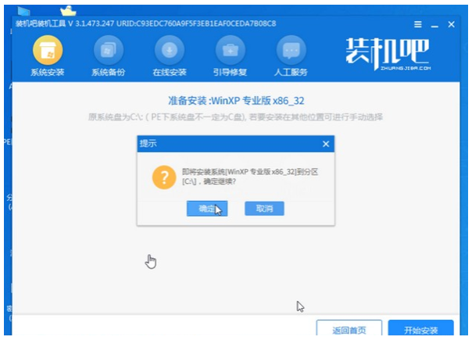Open the hamburger menu in title bar
Viewport: 472px width, 344px height.
click(x=418, y=24)
